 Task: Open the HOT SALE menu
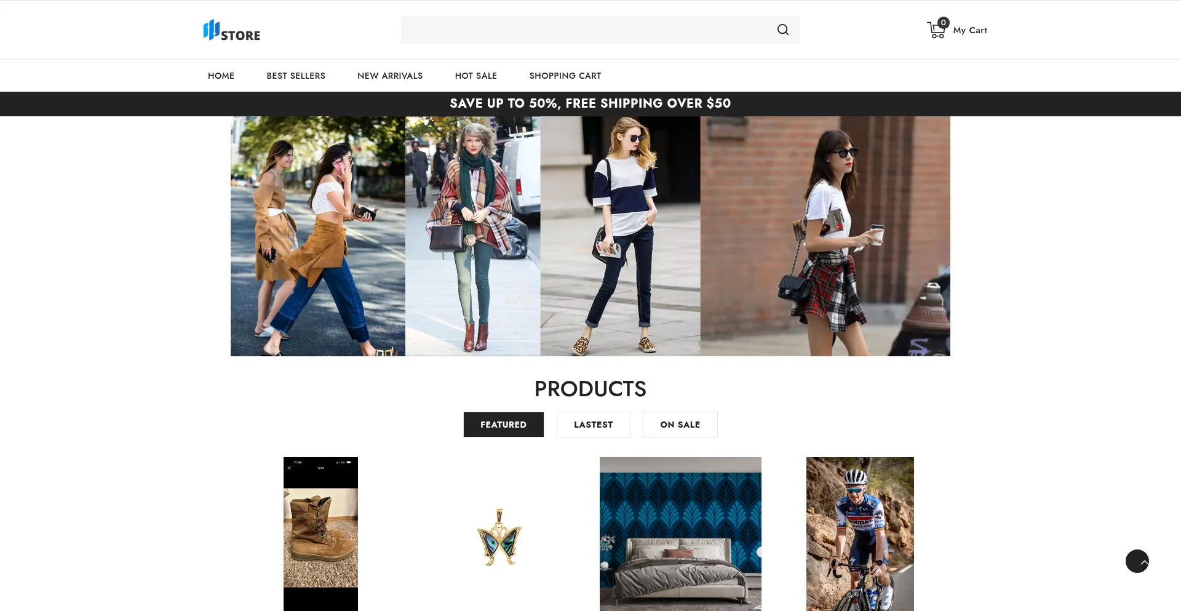(x=476, y=76)
